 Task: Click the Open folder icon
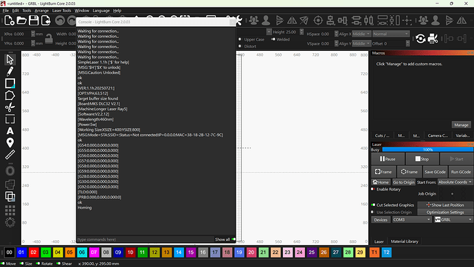[x=21, y=21]
